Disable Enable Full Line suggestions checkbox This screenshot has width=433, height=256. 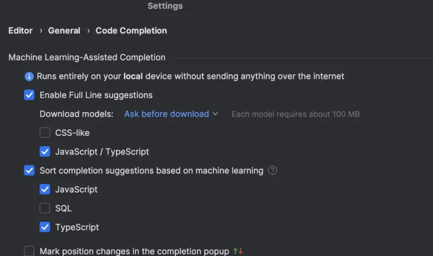click(x=29, y=95)
